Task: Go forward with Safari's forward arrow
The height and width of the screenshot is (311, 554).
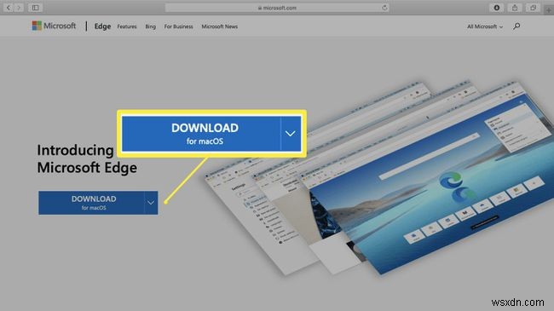Action: 19,8
